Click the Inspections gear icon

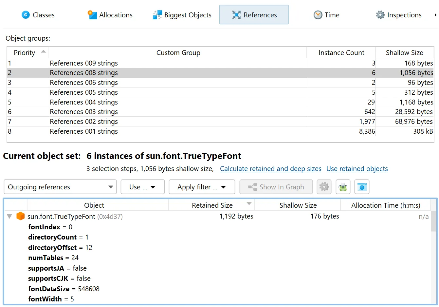[380, 15]
